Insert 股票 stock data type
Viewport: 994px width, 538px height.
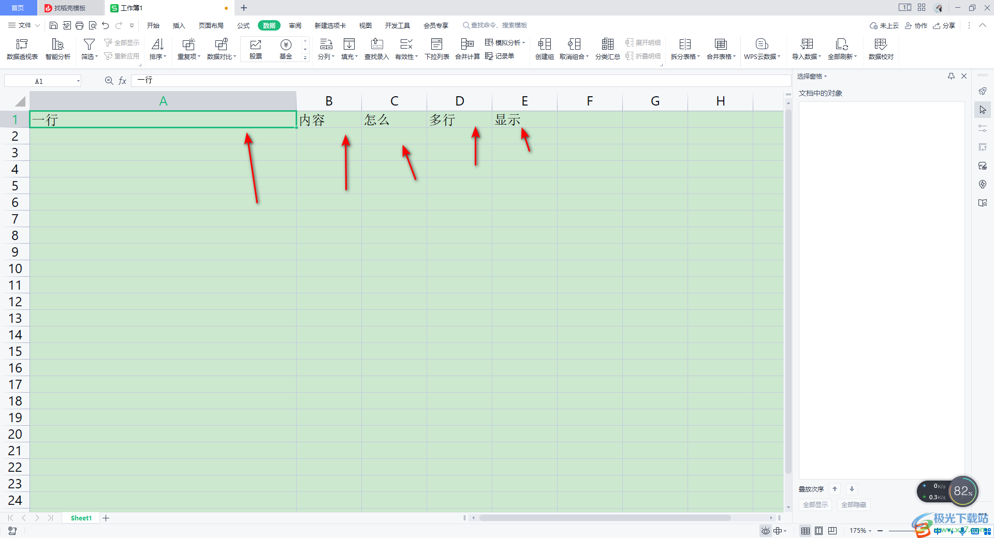pyautogui.click(x=256, y=49)
